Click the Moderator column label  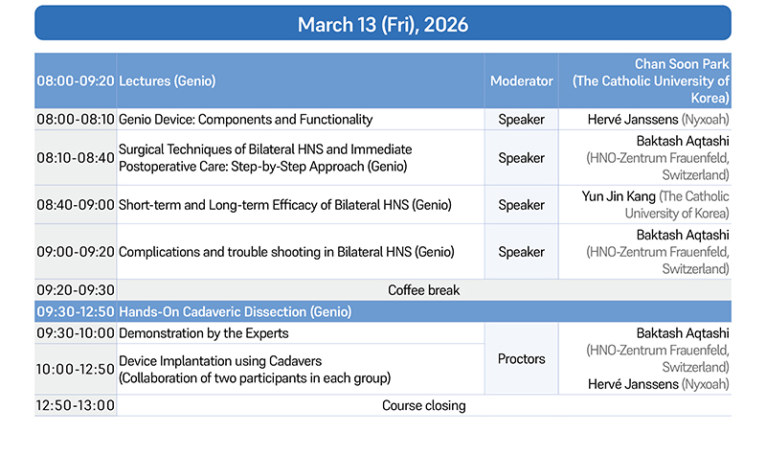coord(521,81)
